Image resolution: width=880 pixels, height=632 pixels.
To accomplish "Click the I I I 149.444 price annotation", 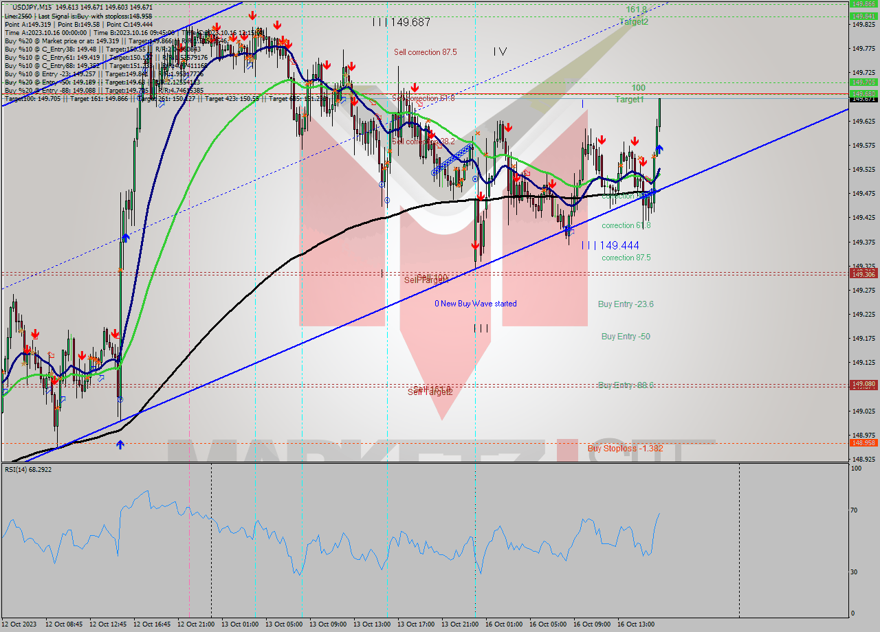I will point(609,245).
